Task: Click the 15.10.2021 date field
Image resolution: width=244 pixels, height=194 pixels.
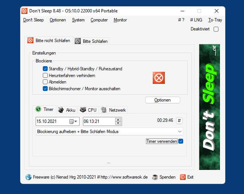Action: [57, 121]
